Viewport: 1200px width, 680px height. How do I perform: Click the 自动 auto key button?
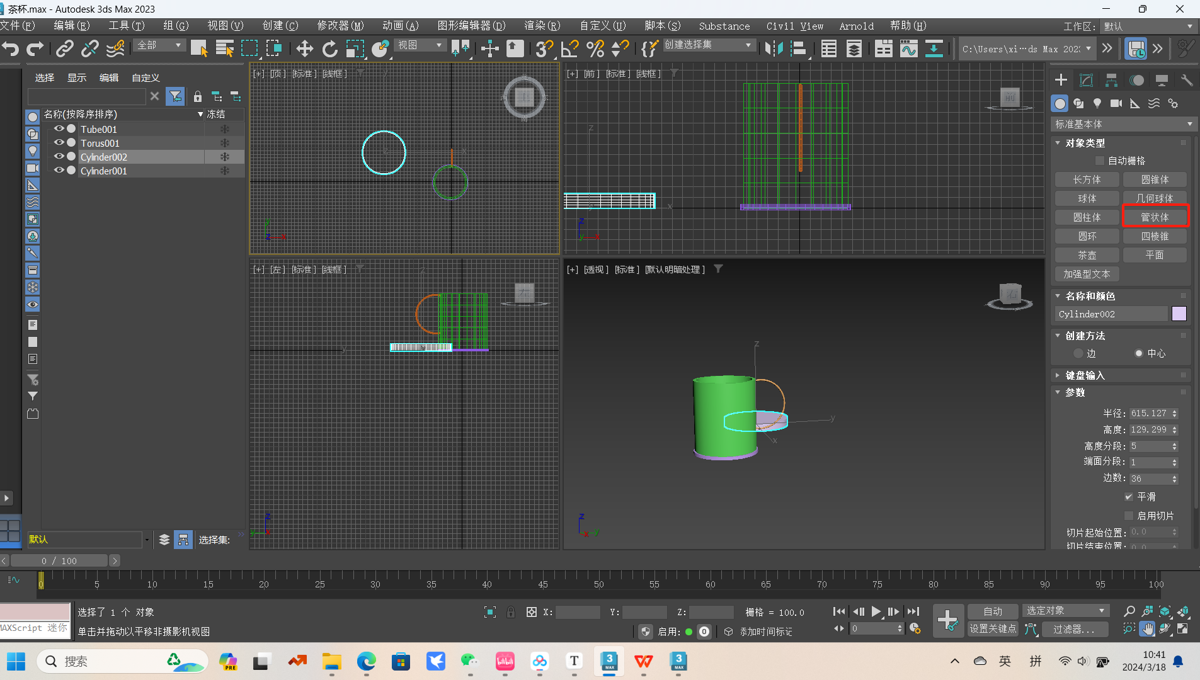point(993,611)
